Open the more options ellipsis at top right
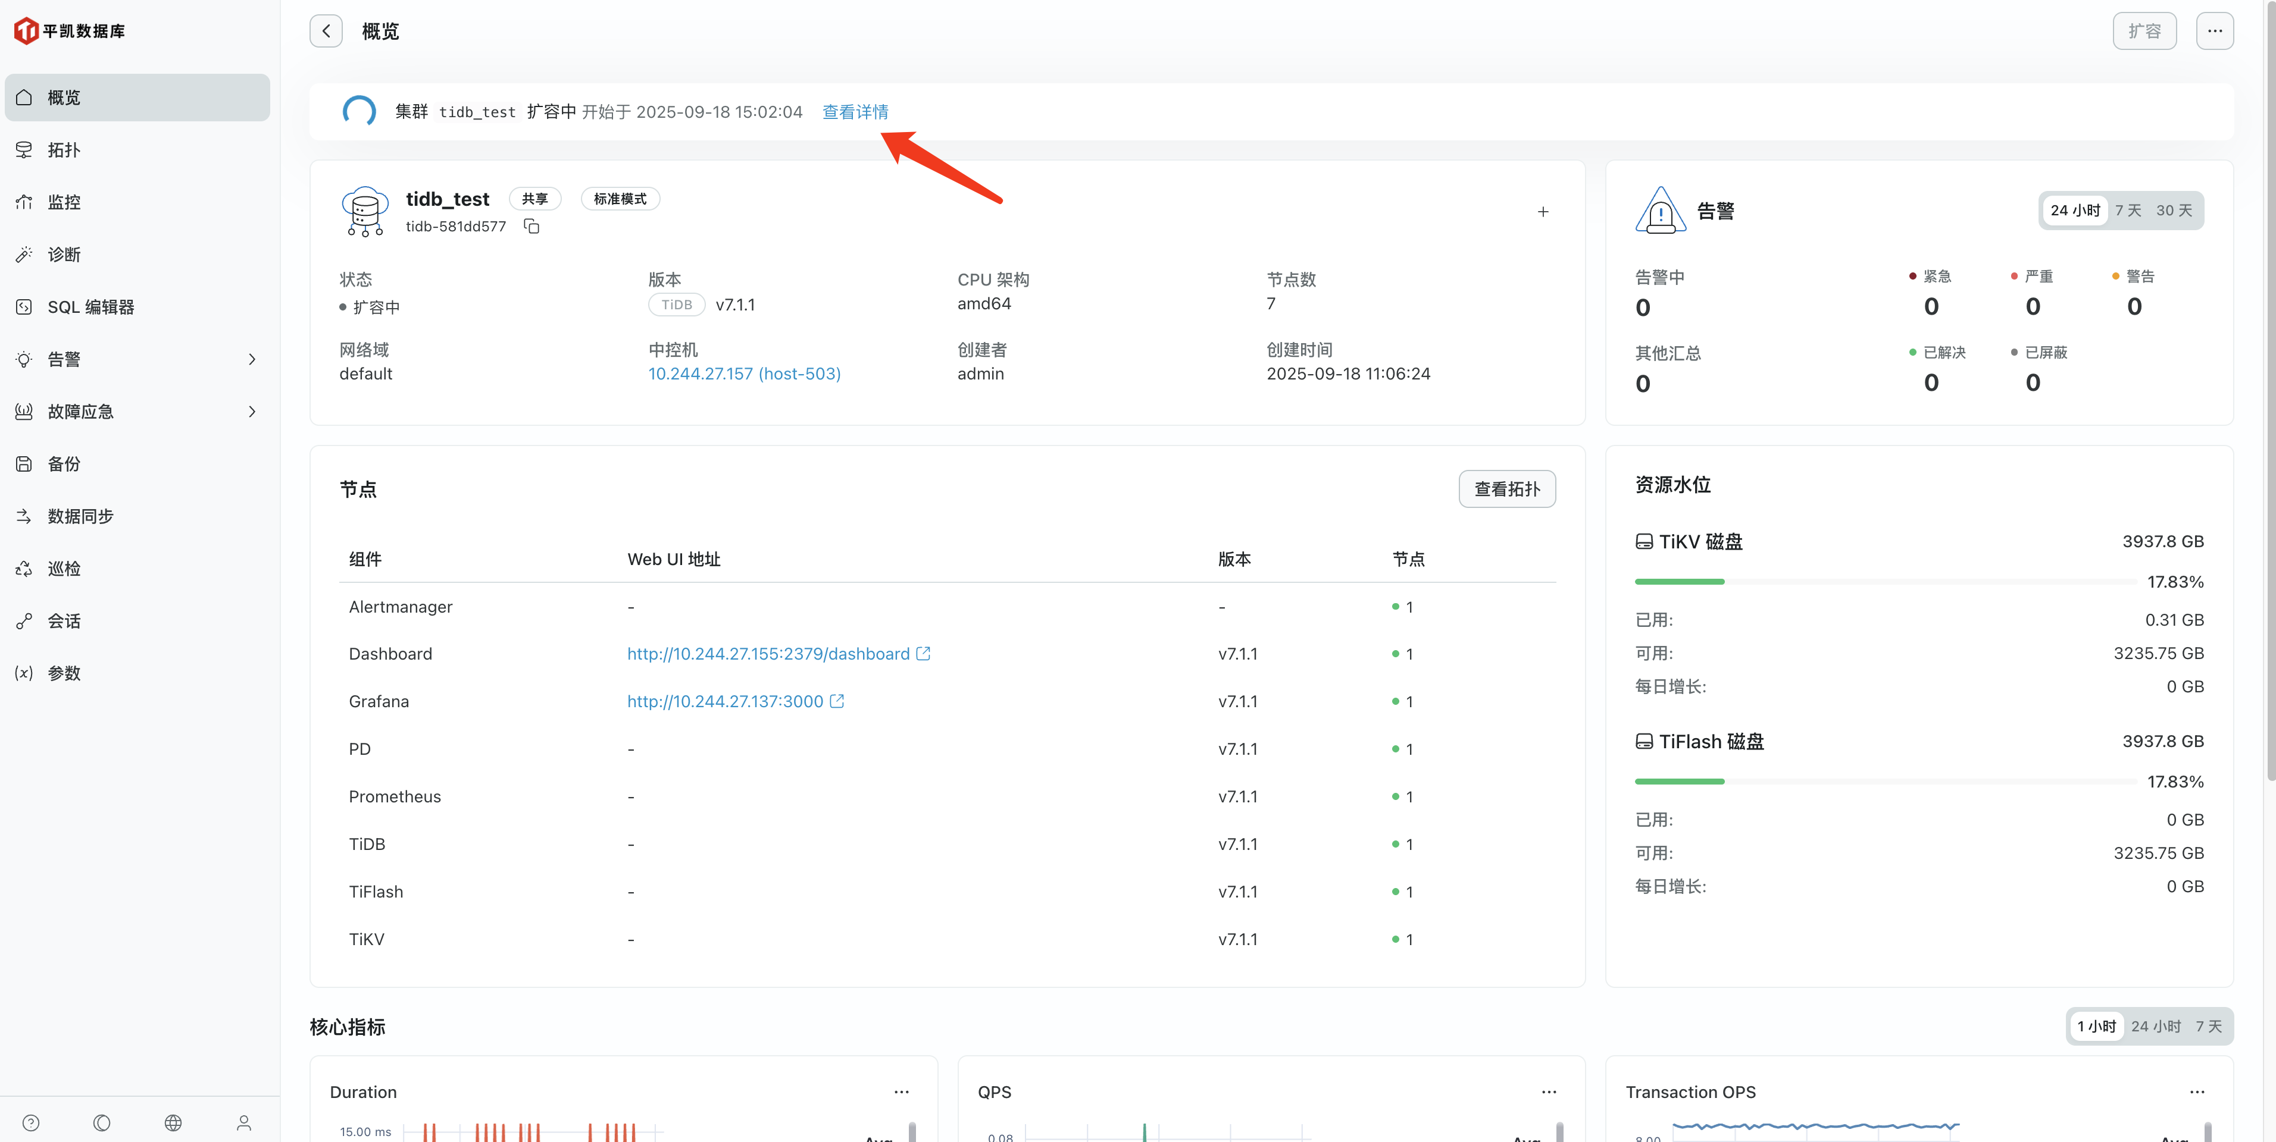This screenshot has width=2276, height=1142. click(2214, 31)
